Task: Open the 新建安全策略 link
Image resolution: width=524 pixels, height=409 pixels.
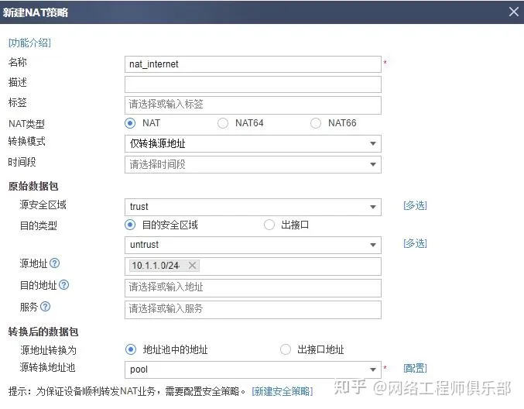Action: [283, 391]
